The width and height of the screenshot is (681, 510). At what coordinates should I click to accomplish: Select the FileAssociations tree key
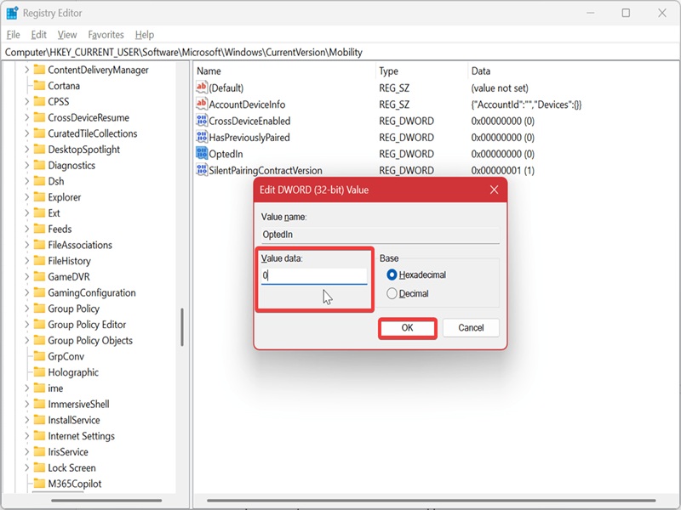(x=80, y=245)
